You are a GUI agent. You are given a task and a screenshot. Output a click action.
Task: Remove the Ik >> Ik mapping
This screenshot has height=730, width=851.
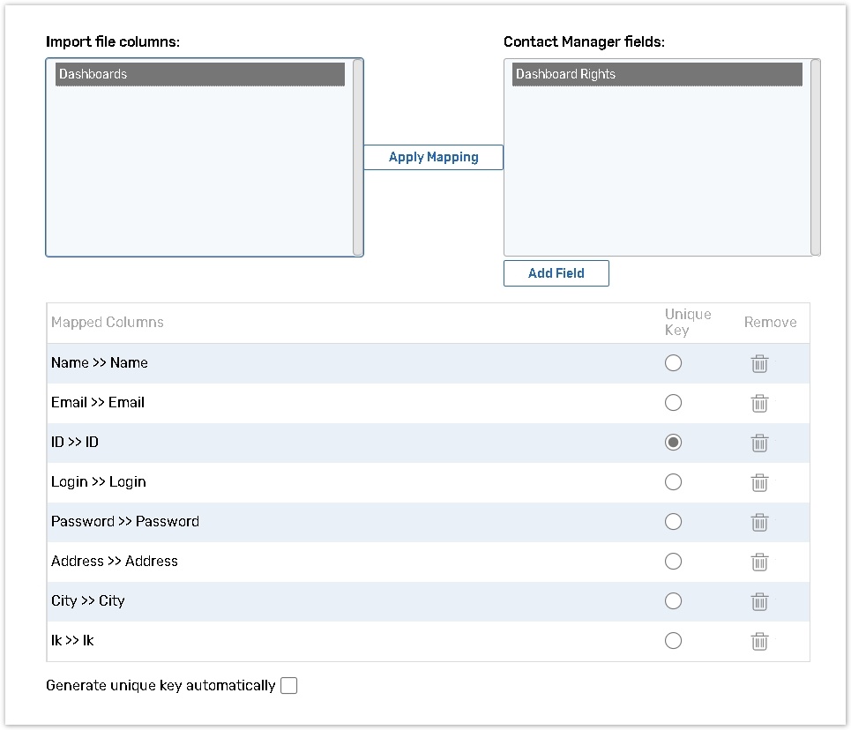tap(759, 641)
